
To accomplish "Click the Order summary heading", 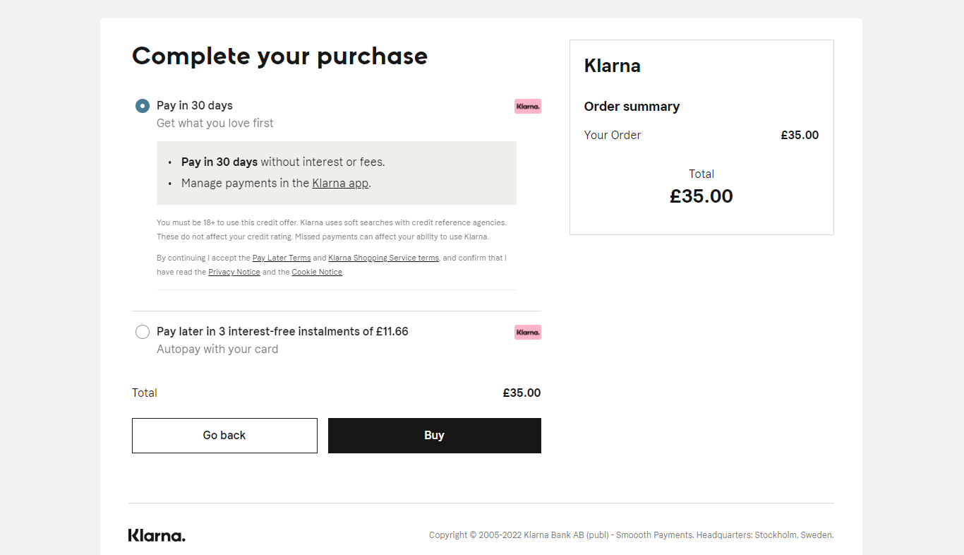I will (x=632, y=107).
